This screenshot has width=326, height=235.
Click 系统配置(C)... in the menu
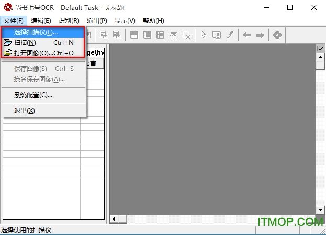(x=33, y=95)
